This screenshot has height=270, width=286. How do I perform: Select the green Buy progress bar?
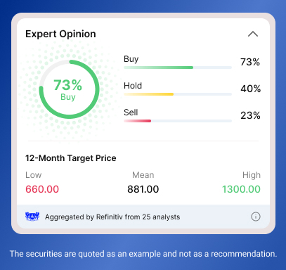(178, 67)
